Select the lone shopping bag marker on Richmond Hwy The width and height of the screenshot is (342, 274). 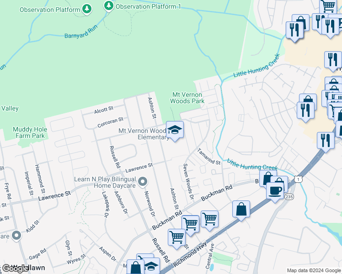pyautogui.click(x=241, y=211)
